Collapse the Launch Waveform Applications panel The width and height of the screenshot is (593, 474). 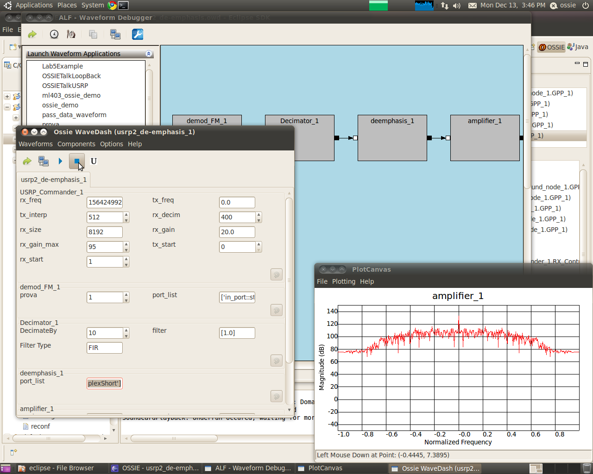149,54
